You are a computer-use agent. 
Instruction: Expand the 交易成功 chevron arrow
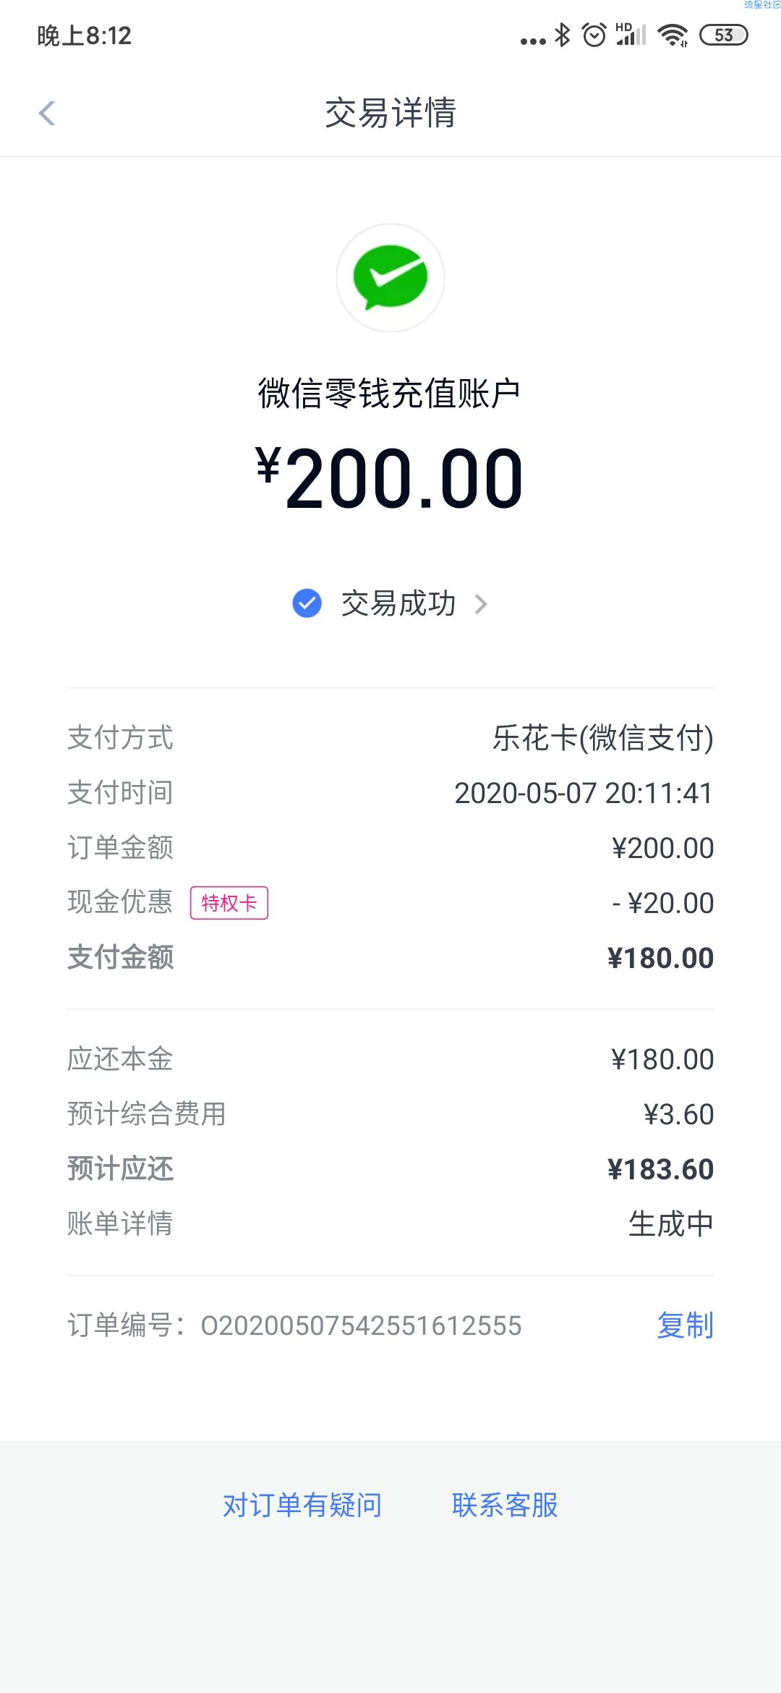click(x=481, y=604)
